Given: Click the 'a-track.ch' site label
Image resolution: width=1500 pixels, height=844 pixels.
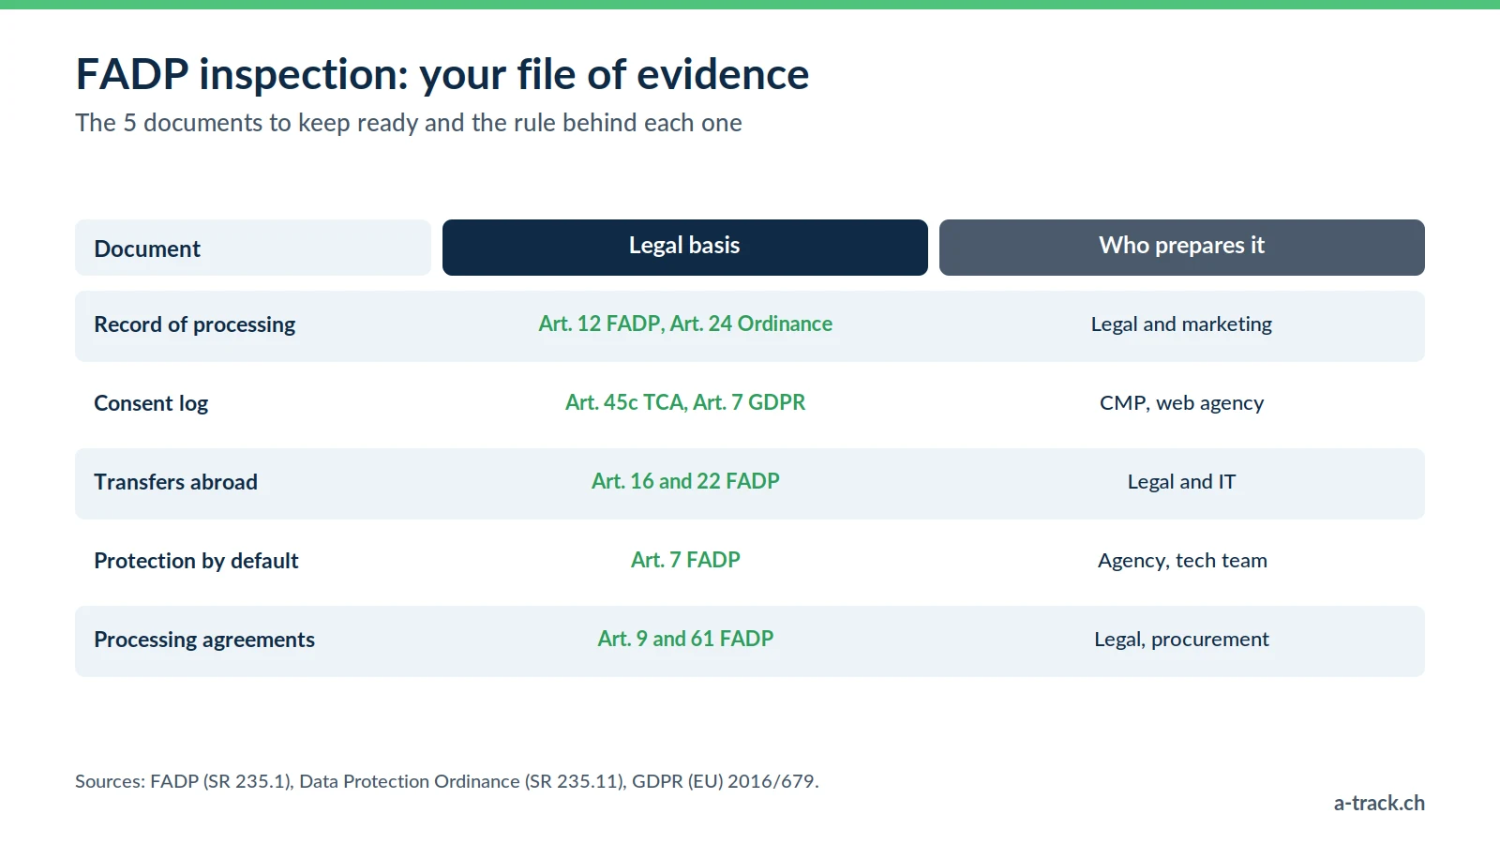Looking at the screenshot, I should pos(1379,803).
